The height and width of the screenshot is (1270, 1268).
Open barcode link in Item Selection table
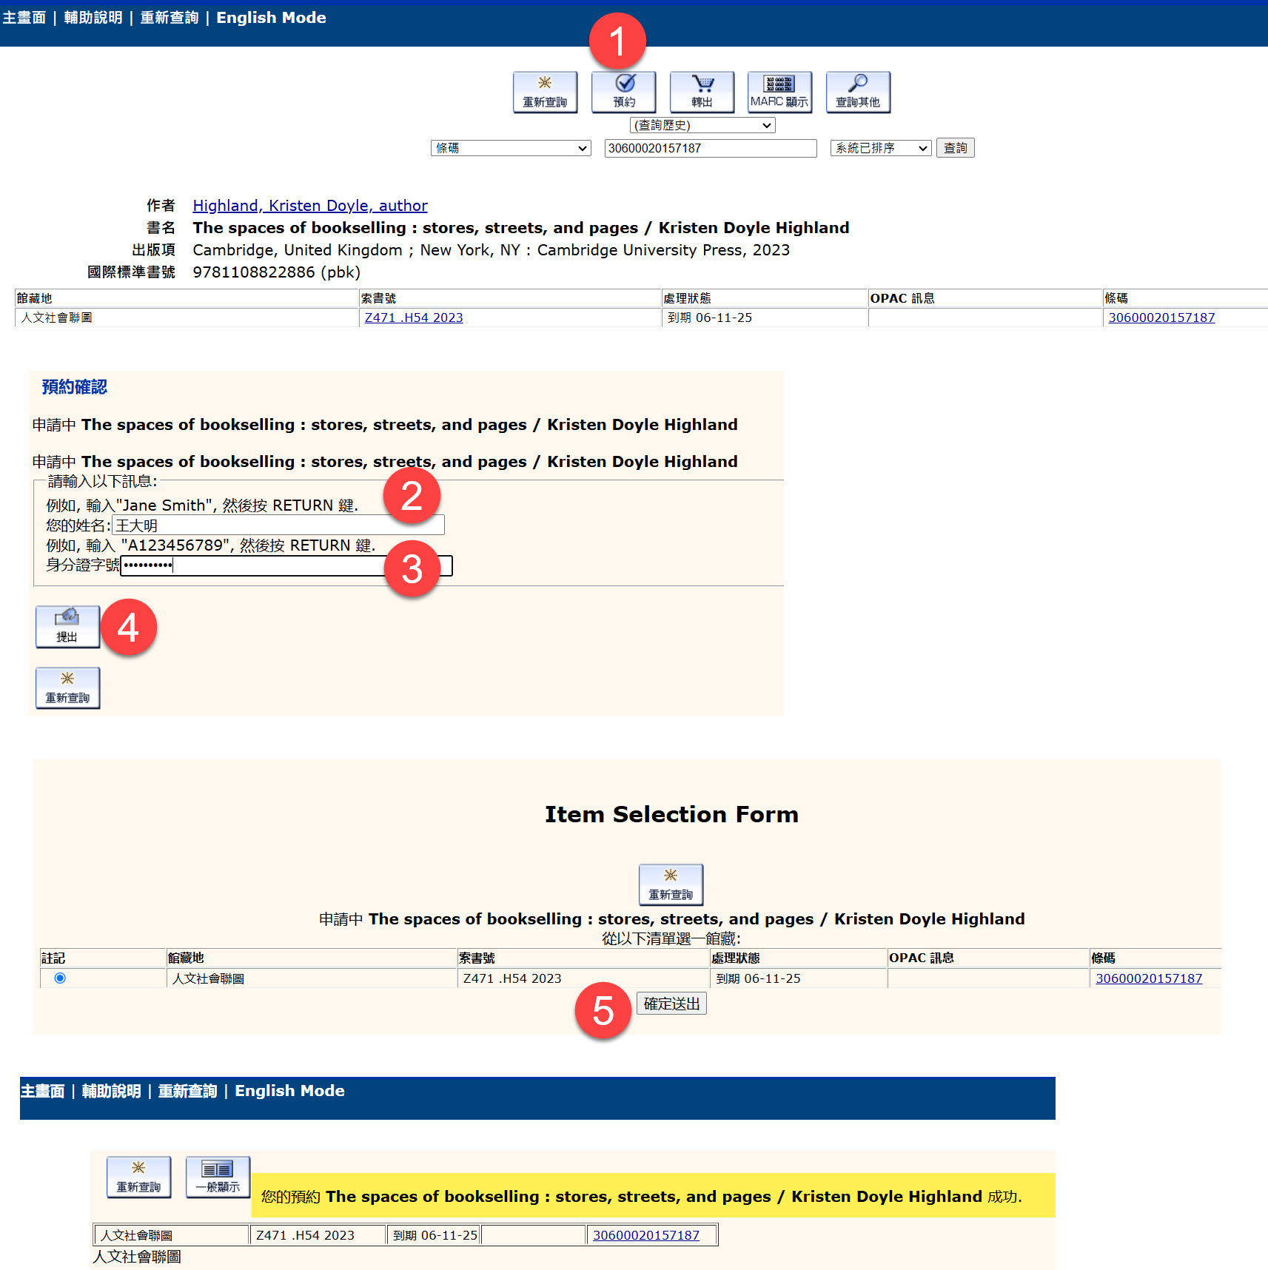1149,978
